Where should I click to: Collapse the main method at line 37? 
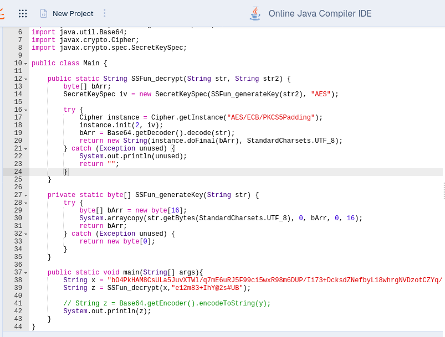[25, 272]
